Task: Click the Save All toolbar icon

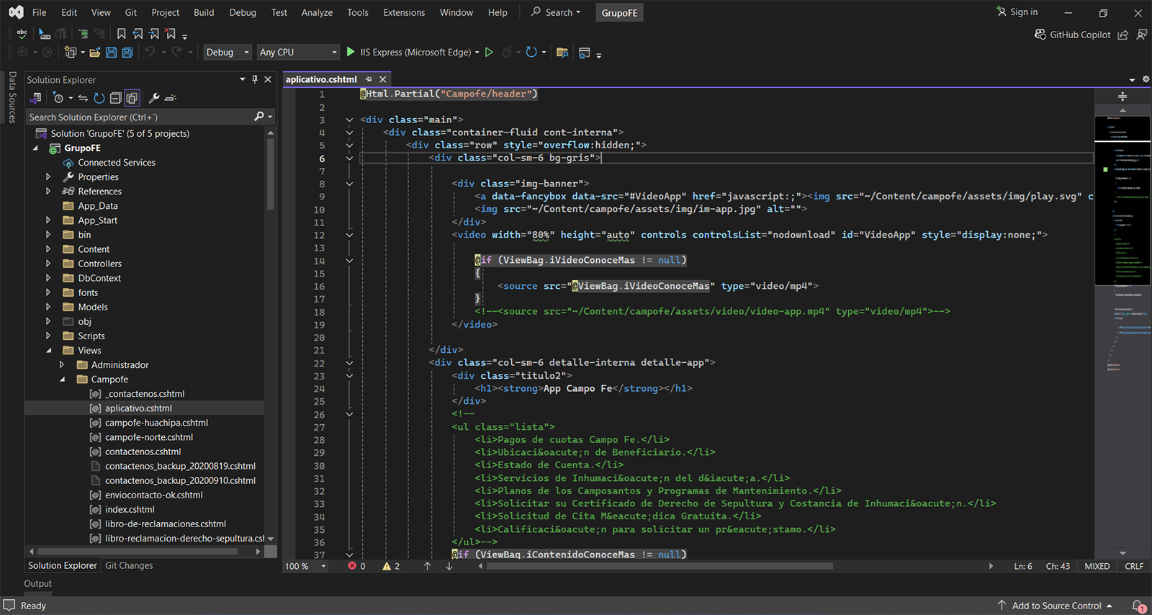Action: [127, 53]
